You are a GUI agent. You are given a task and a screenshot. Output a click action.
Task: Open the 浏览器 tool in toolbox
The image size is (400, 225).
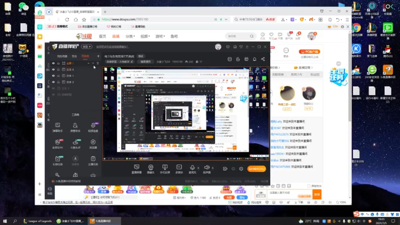point(93,144)
